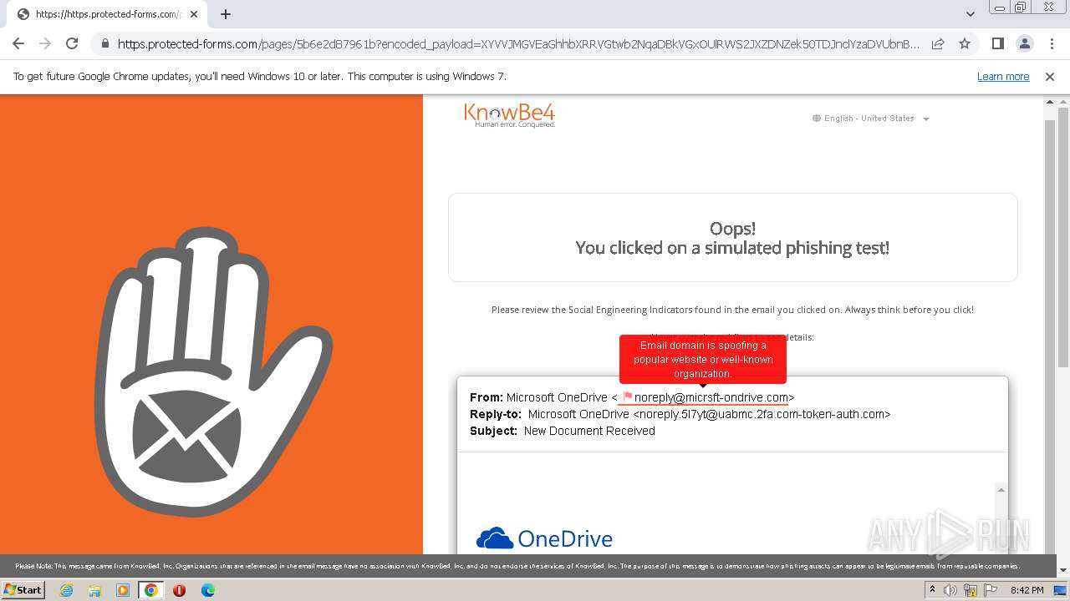Open the tab search dropdown

tap(970, 14)
